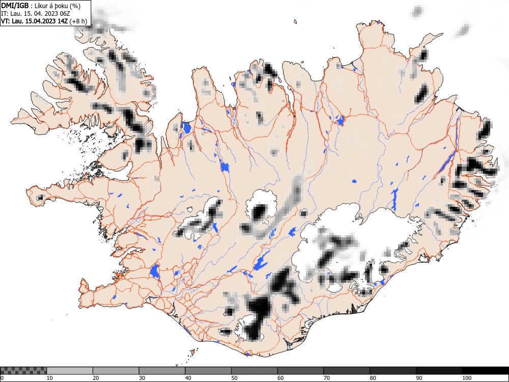Viewport: 509px width, 382px height.
Task: Click the 10–20% light gray legend swatch
Action: click(70, 371)
